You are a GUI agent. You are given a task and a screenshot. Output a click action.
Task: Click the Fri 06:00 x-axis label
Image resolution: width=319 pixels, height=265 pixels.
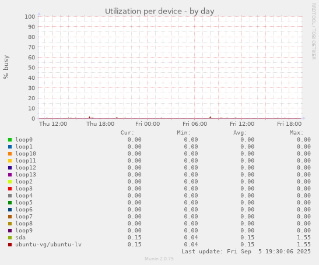pyautogui.click(x=195, y=123)
